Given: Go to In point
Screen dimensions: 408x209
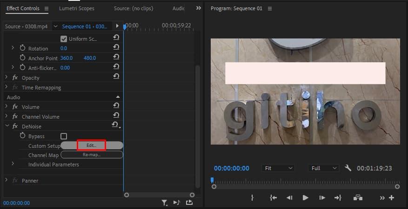Looking at the screenshot, I should [273, 198].
